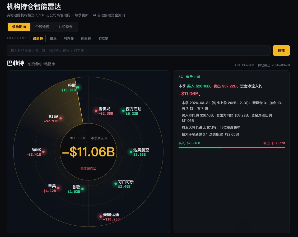Click the 可口可乐 $2.46B label
298x237 pixels.
[x=126, y=184]
